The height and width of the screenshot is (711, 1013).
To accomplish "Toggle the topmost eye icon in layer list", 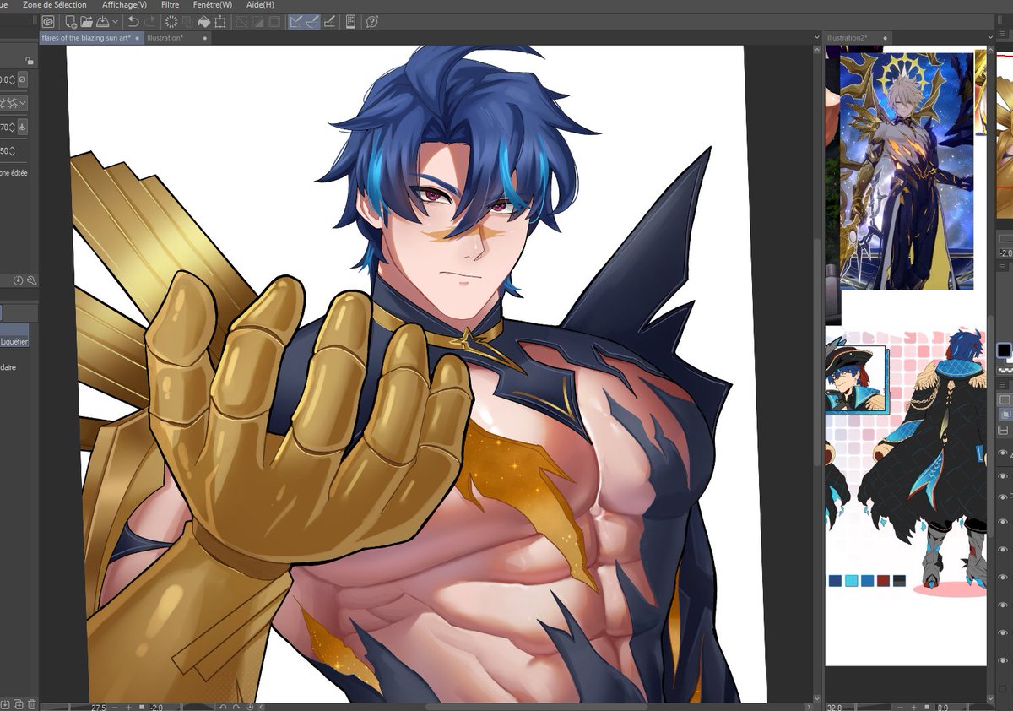I will click(1003, 453).
